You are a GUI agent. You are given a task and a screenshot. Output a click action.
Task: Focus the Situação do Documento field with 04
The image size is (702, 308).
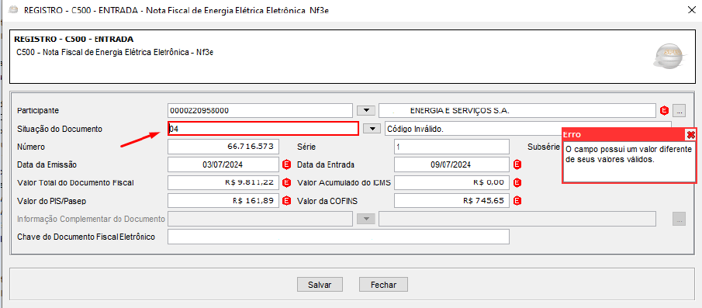pos(263,129)
